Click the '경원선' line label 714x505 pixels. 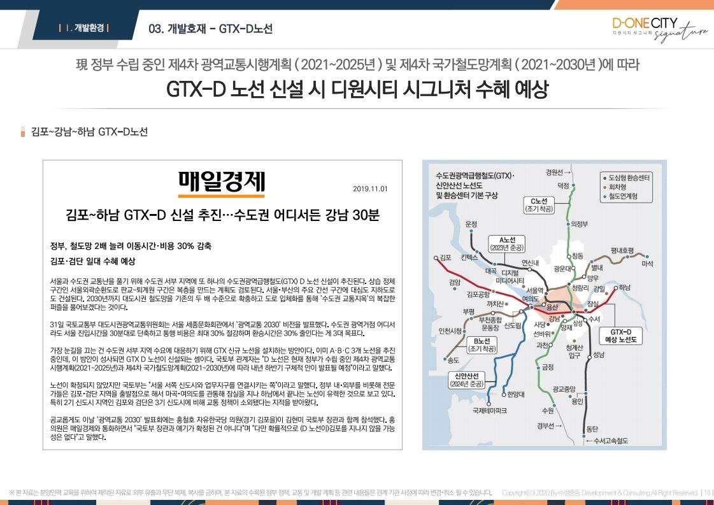click(554, 172)
